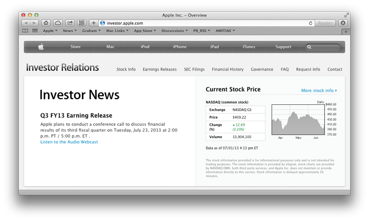The height and width of the screenshot is (221, 369).
Task: Click the Apple logo in site navigation
Action: [x=41, y=47]
